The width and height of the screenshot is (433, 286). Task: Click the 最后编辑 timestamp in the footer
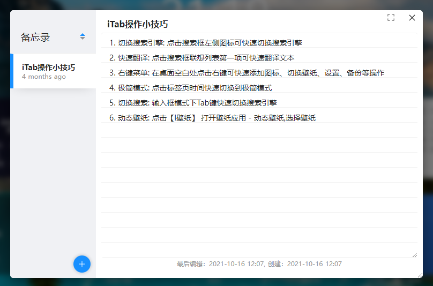[x=220, y=264]
